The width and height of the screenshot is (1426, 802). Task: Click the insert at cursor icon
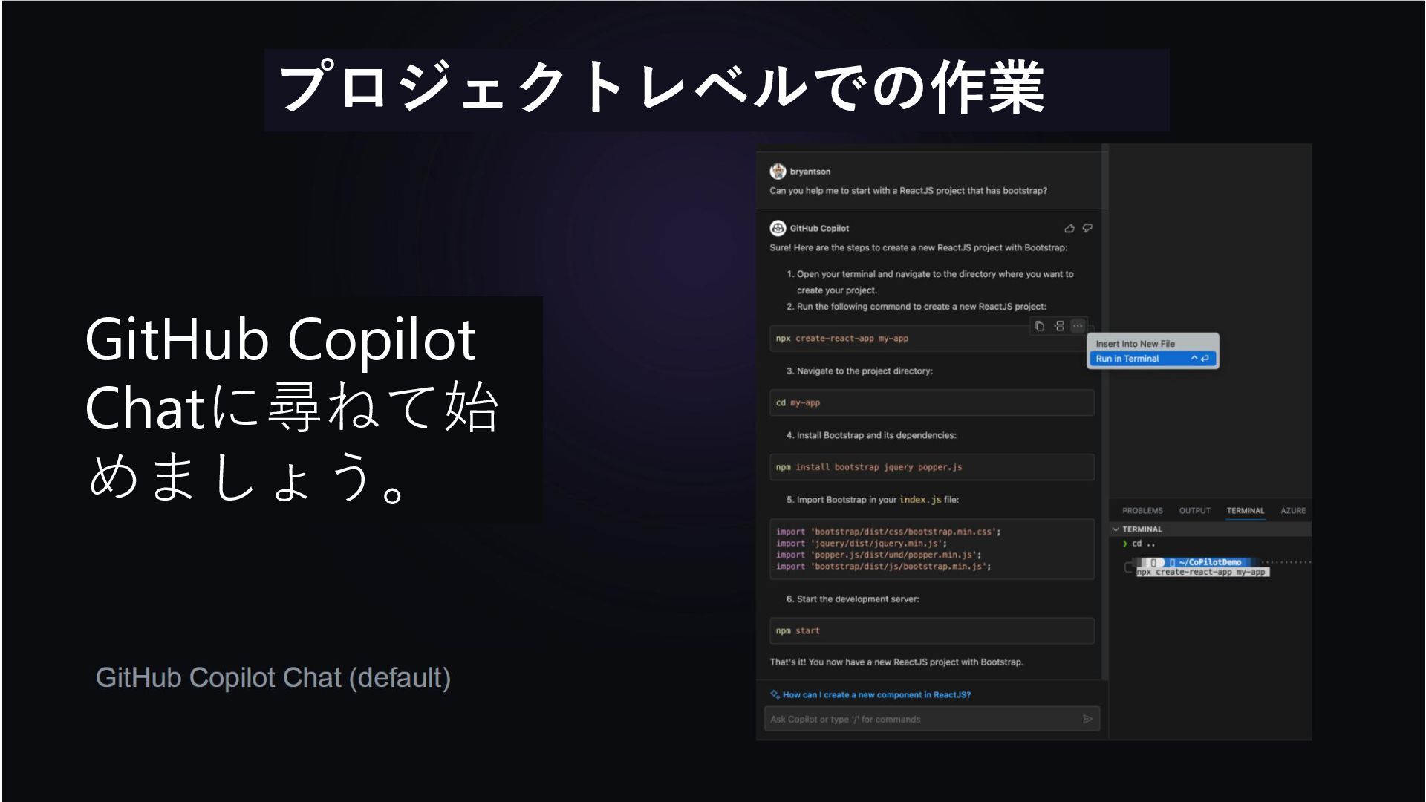coord(1059,326)
